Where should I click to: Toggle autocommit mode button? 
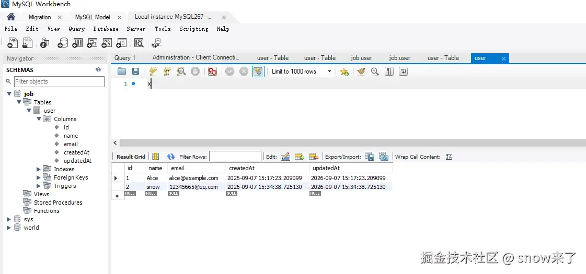pyautogui.click(x=258, y=72)
